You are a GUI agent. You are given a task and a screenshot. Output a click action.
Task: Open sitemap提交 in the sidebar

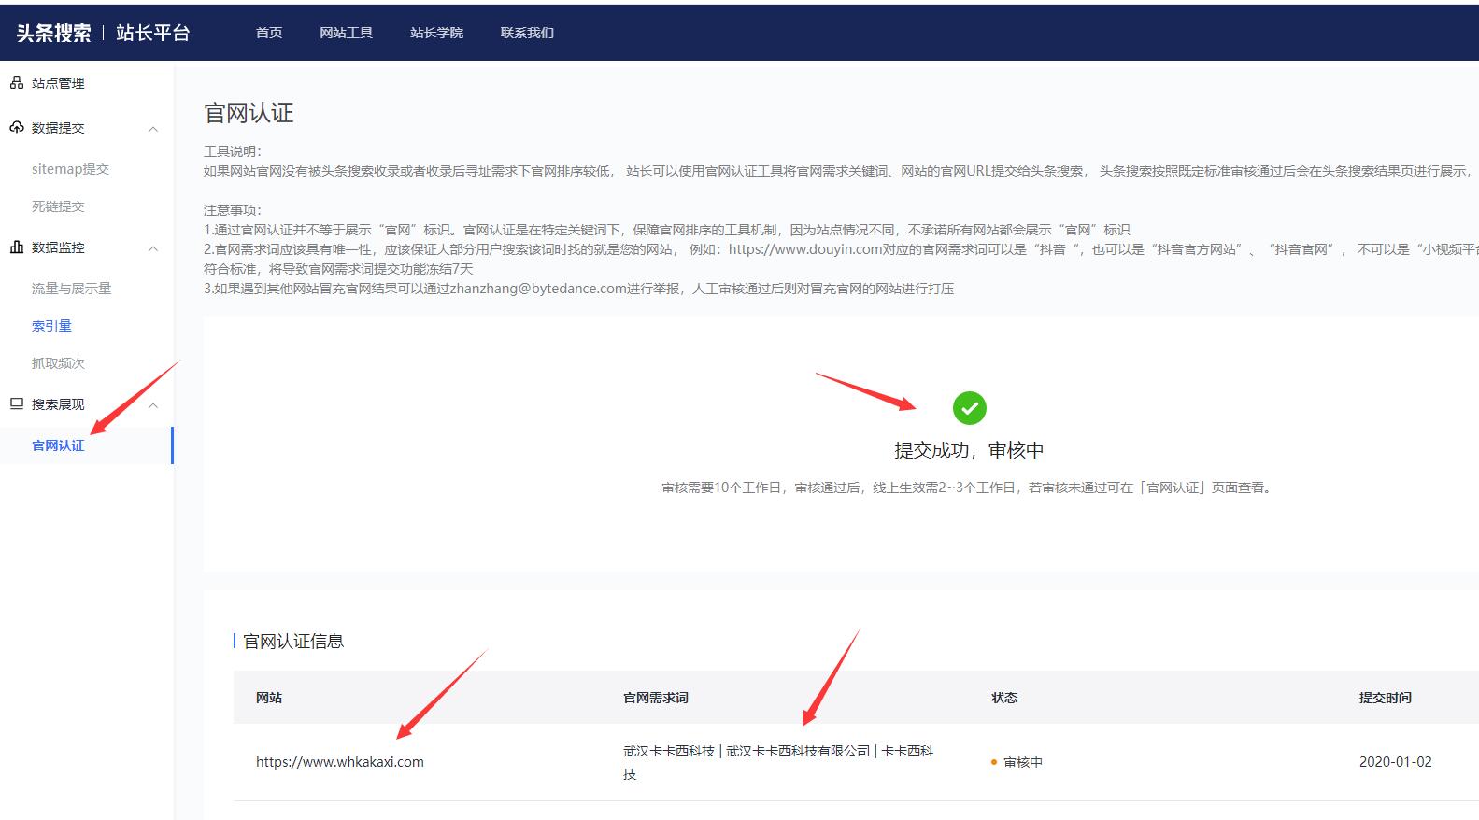pos(70,169)
